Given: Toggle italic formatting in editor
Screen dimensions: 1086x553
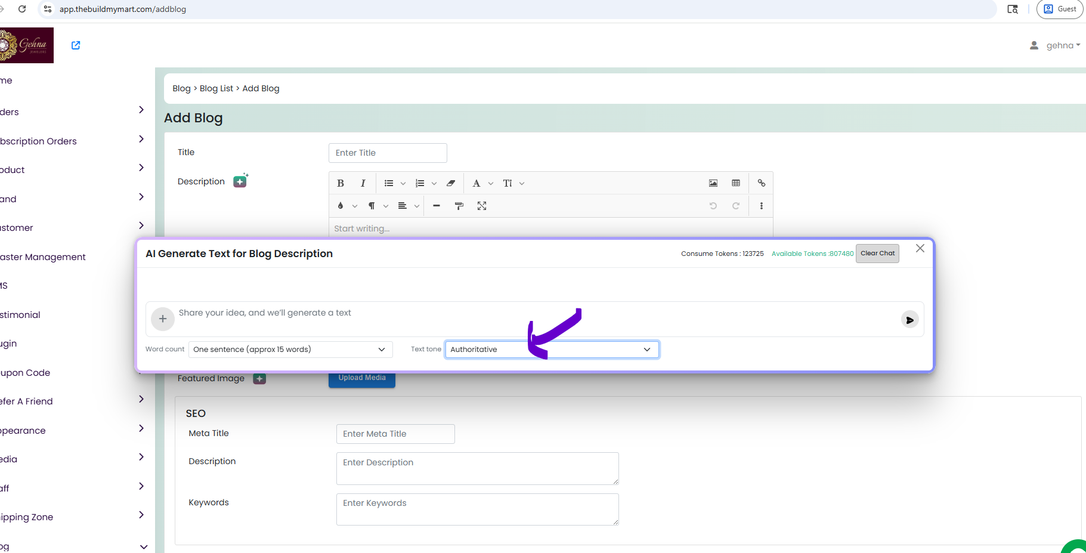Looking at the screenshot, I should (363, 183).
